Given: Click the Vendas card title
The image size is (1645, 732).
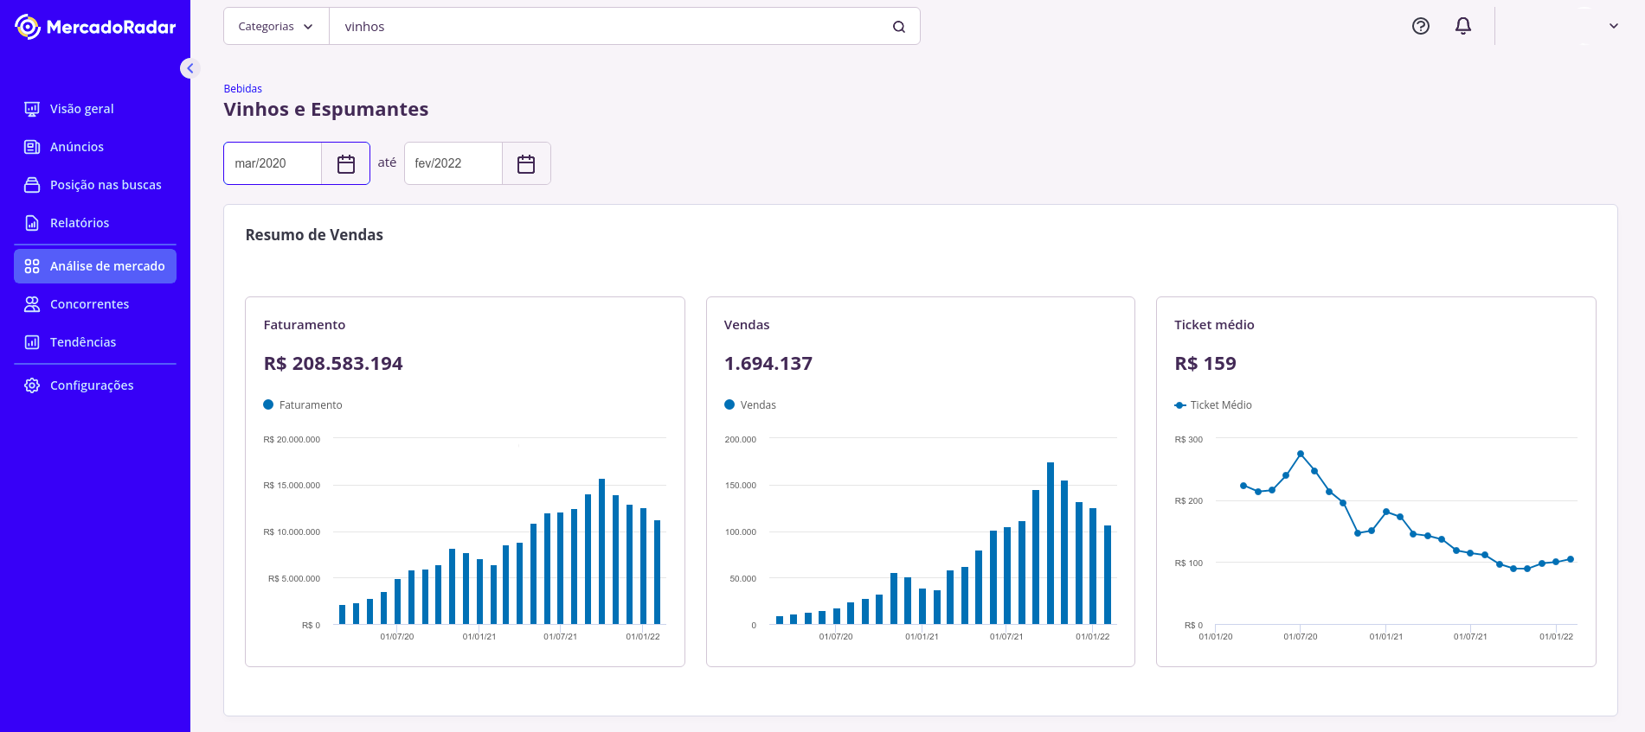Looking at the screenshot, I should pyautogui.click(x=747, y=325).
